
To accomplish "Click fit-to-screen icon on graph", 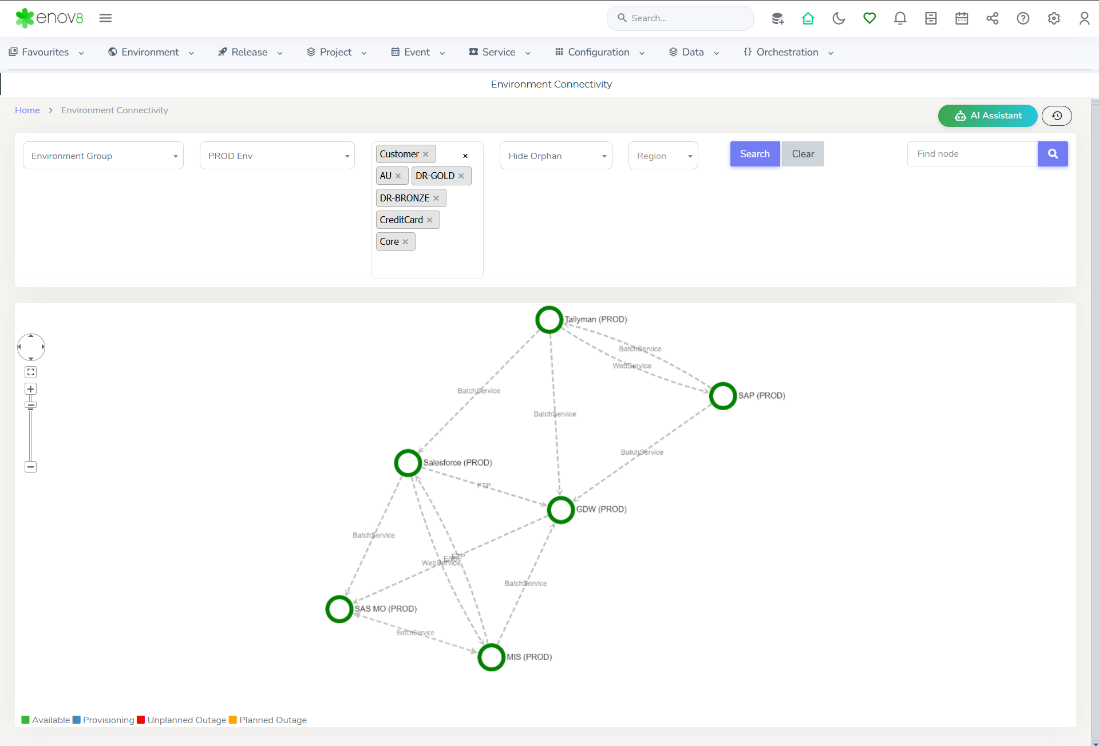I will pos(31,372).
